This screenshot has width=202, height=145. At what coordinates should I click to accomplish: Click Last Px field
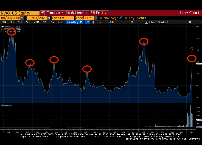point(63,18)
